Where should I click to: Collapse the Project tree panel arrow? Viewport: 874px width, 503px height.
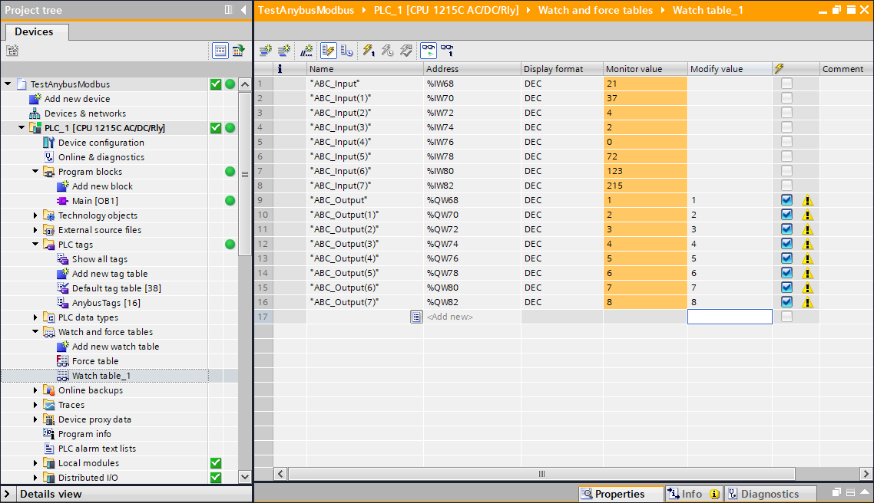243,10
